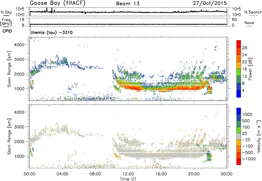The width and height of the screenshot is (262, 181).
Task: Select the "24" value on Power colorbar
Action: point(244,55)
